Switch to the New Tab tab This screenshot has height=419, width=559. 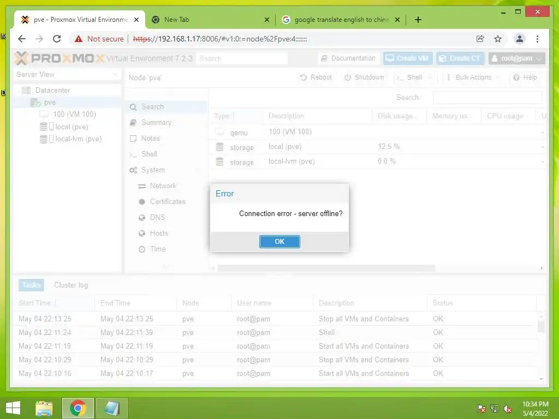(210, 20)
